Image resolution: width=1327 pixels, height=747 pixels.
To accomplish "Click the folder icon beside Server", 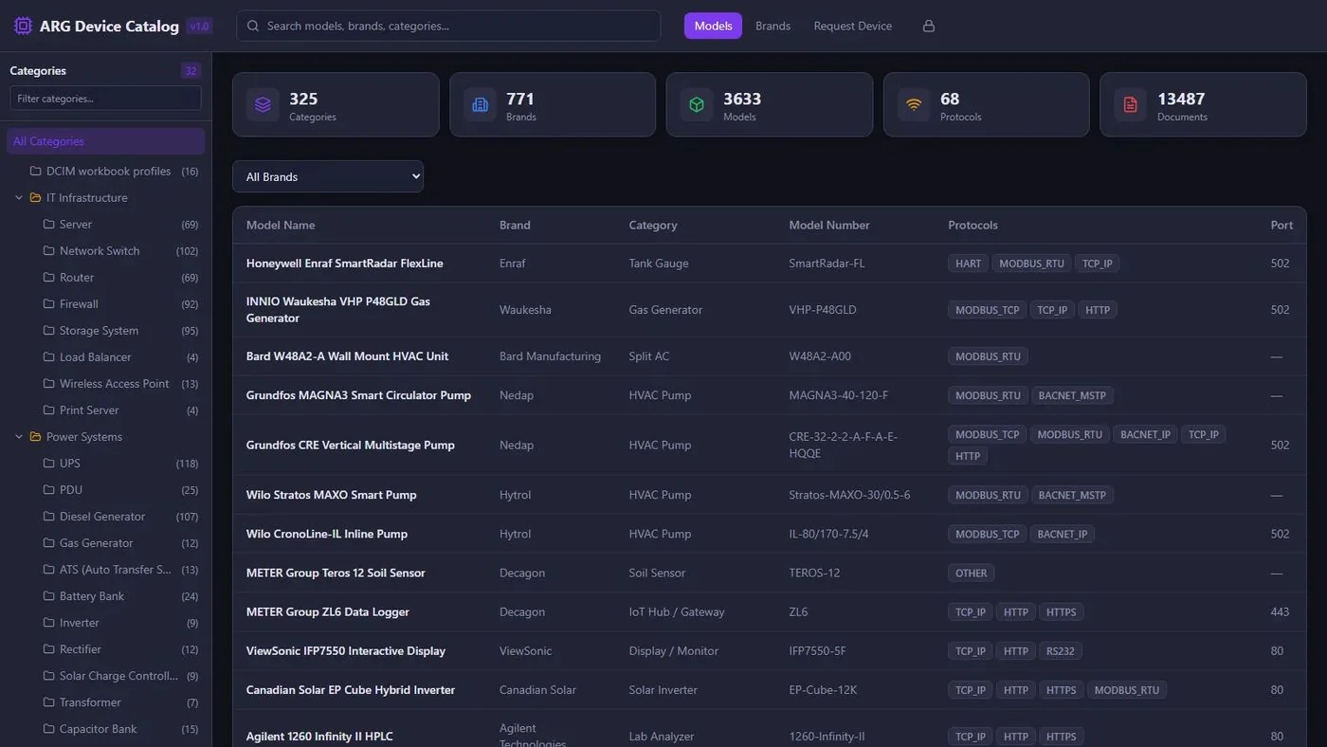I will click(49, 225).
